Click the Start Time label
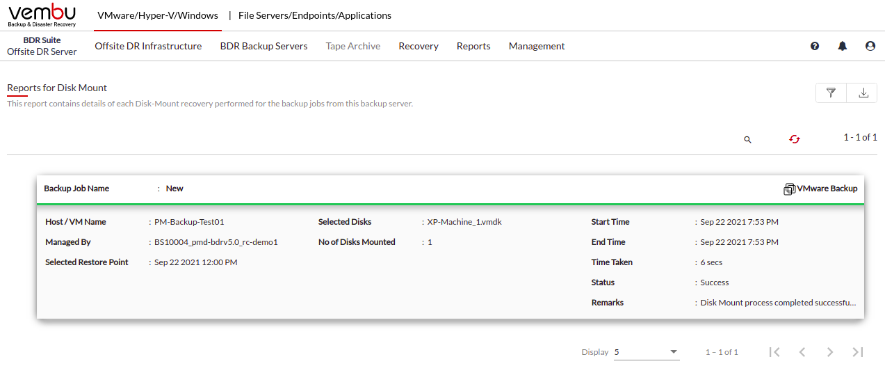The height and width of the screenshot is (382, 885). point(610,222)
